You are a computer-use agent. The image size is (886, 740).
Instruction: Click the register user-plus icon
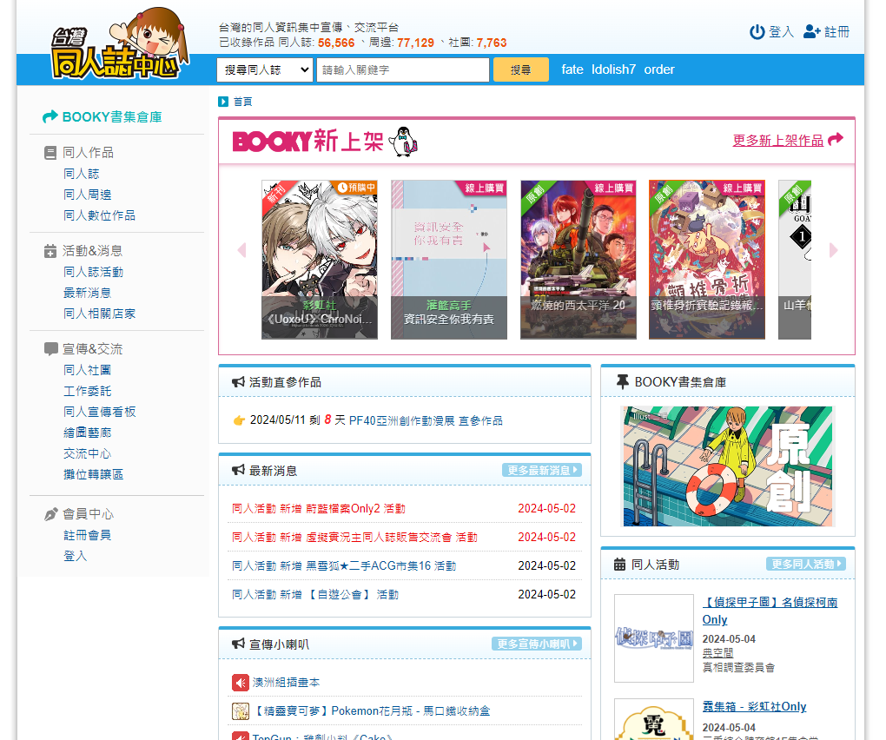811,31
